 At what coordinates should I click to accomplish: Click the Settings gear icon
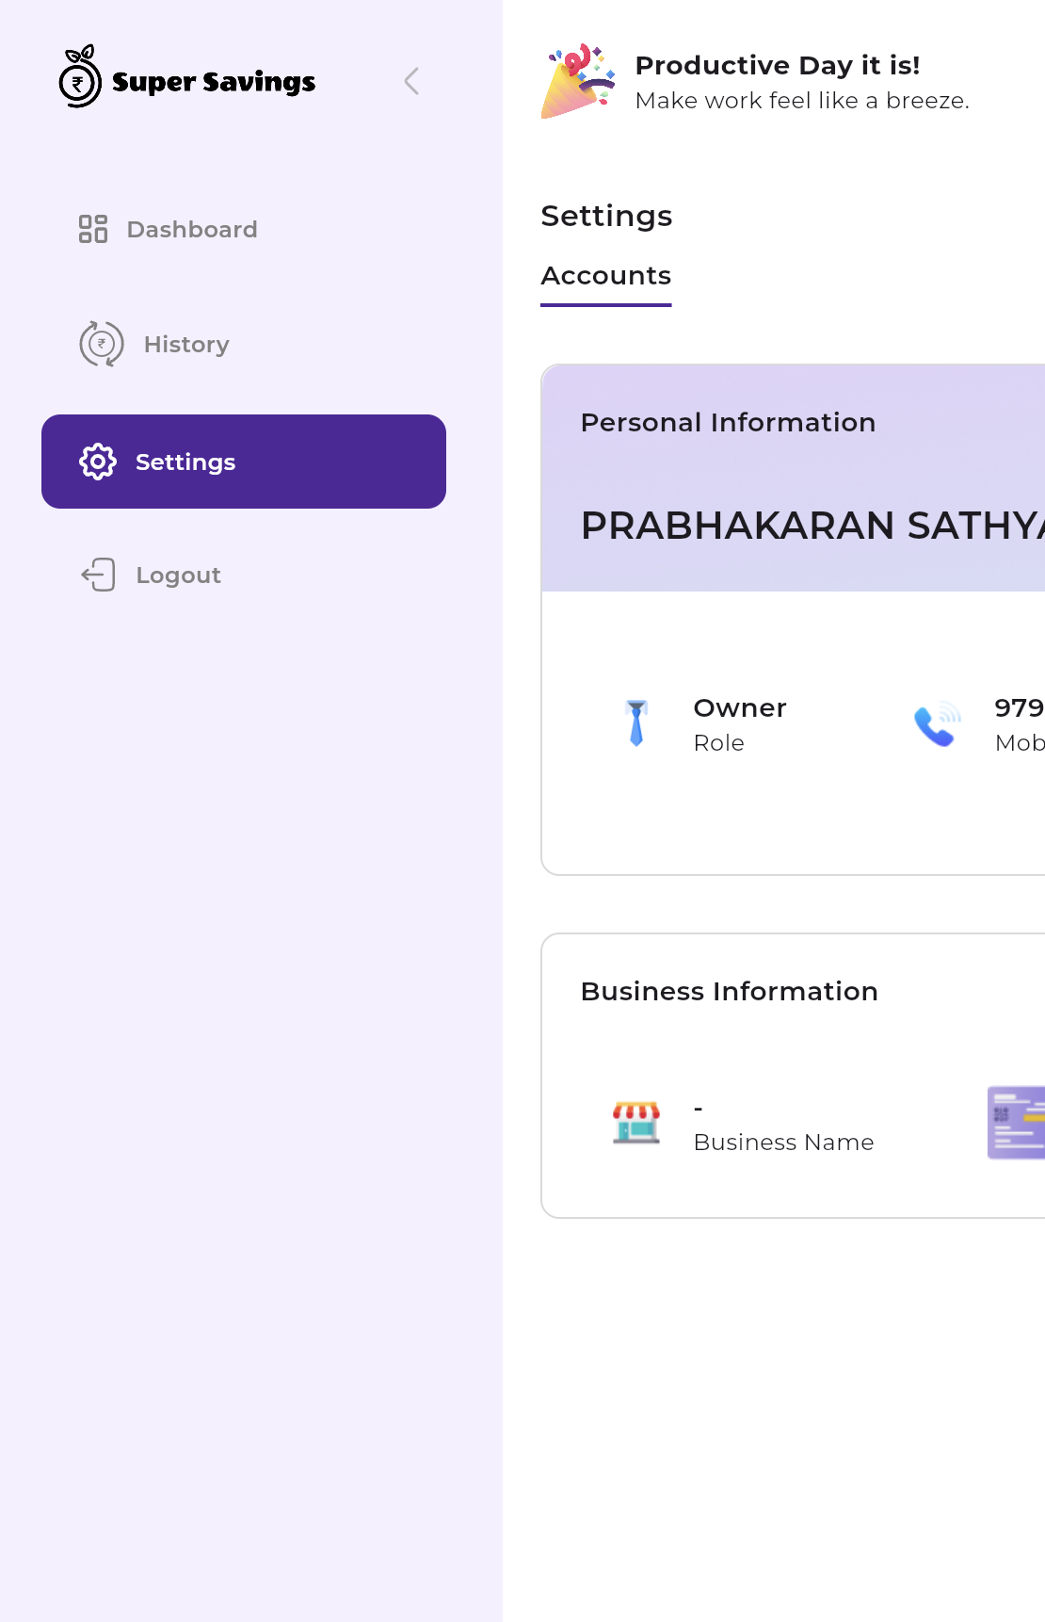click(x=98, y=462)
